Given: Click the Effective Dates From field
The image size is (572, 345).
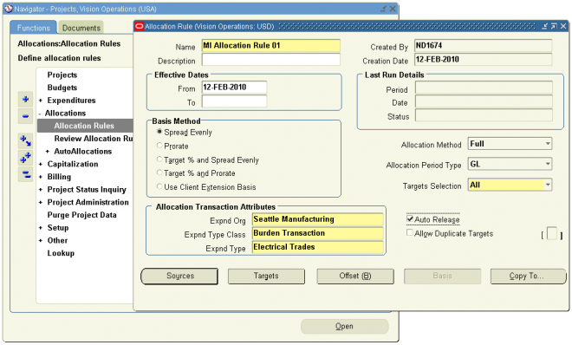Looking at the screenshot, I should click(234, 88).
